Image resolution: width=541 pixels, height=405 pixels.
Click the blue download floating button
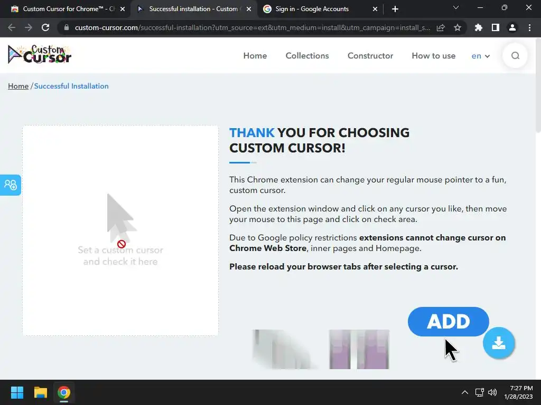point(499,343)
